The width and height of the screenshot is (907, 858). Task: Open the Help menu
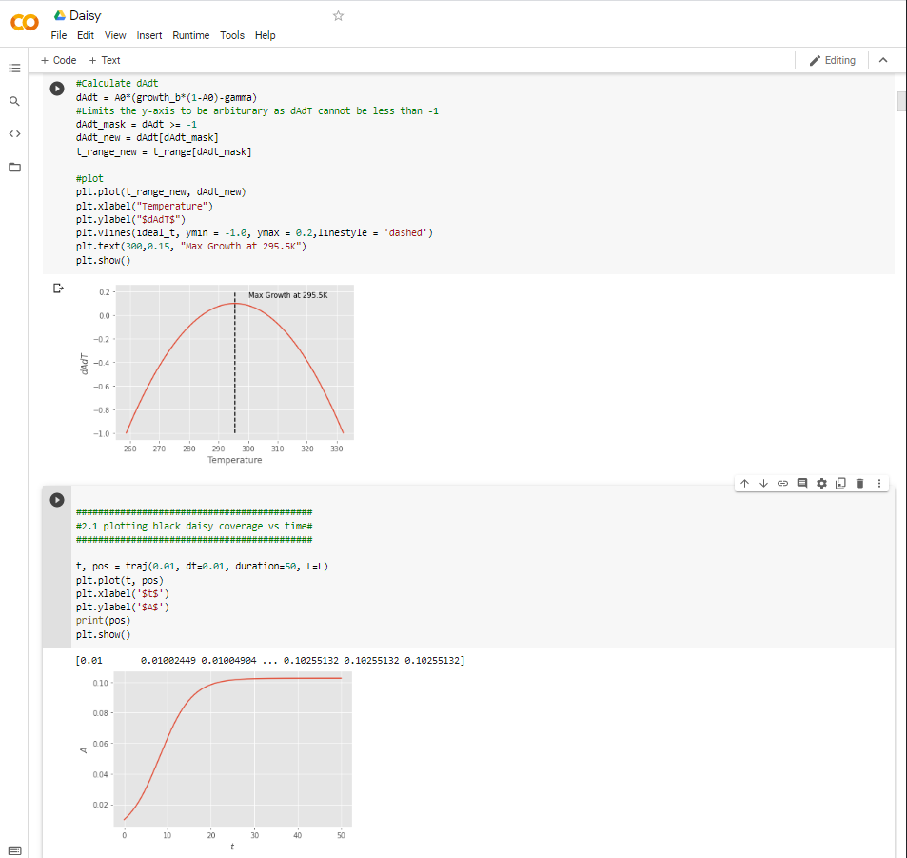click(265, 35)
